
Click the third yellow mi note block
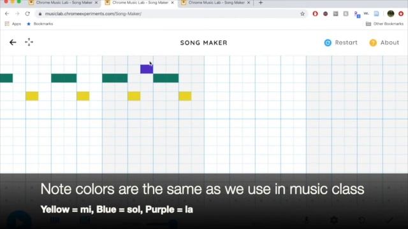[x=134, y=96]
